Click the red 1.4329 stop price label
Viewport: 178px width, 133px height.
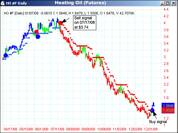[x=168, y=110]
